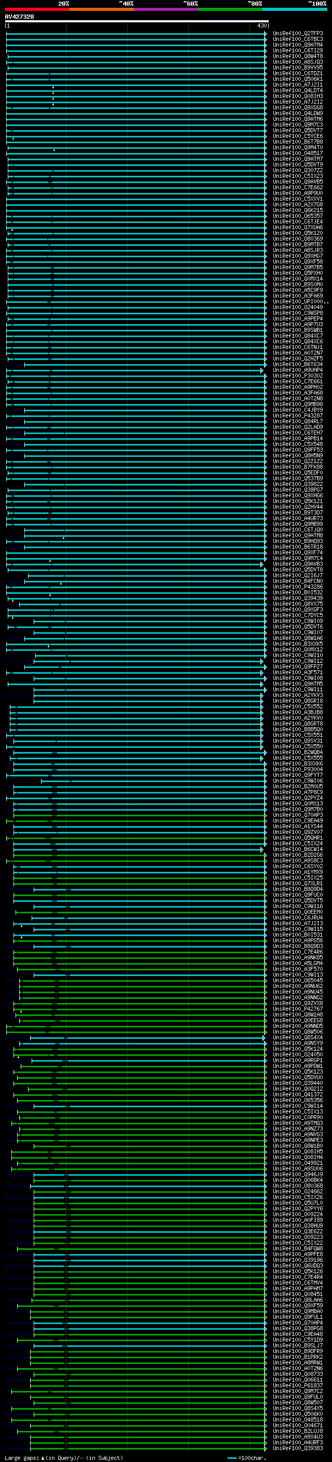Image resolution: width=332 pixels, height=1462 pixels.
Task: Select the UniRef100_Q7XUA6 label
Action: (x=298, y=228)
